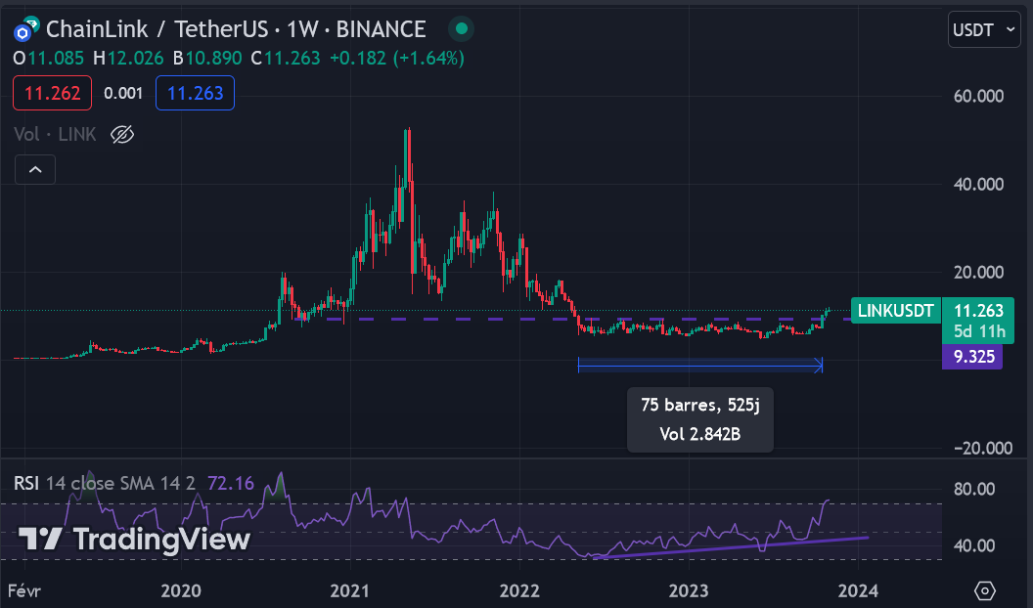This screenshot has height=608, width=1033.
Task: Click the Vol · LINK indicator label
Action: click(55, 135)
